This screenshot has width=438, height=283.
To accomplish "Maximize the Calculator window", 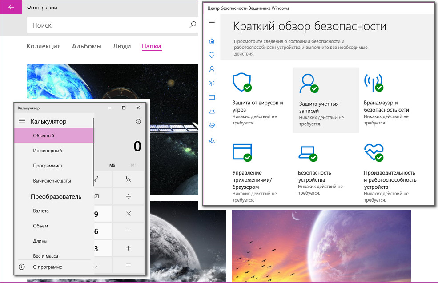I will 124,108.
